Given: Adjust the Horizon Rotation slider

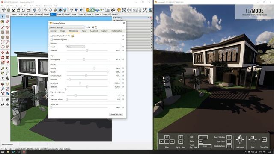Looking at the screenshot, I should (x=87, y=50).
